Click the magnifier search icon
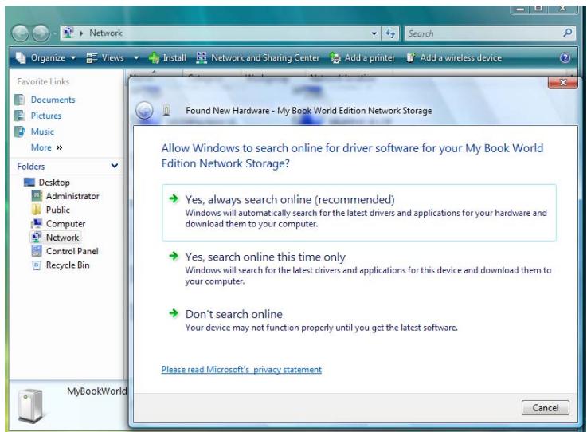The height and width of the screenshot is (432, 587). (x=568, y=33)
